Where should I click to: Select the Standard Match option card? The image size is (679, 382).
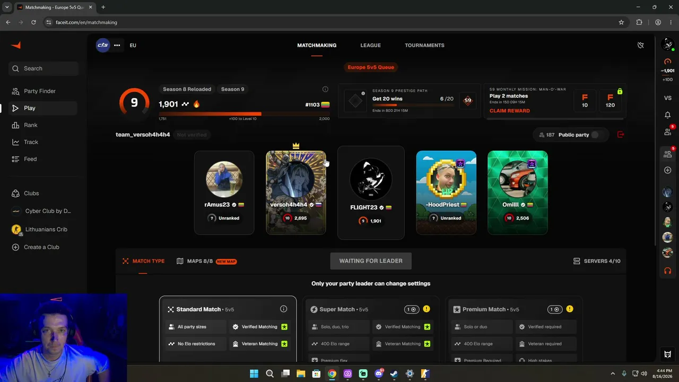[x=228, y=329]
